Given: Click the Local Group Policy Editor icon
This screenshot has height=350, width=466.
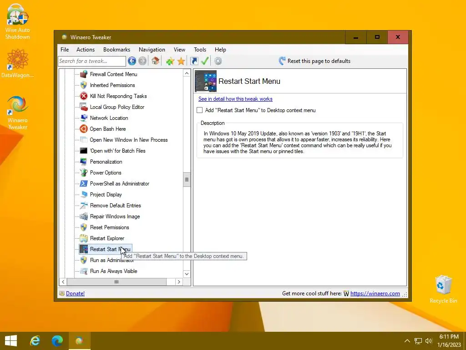Looking at the screenshot, I should coord(84,107).
